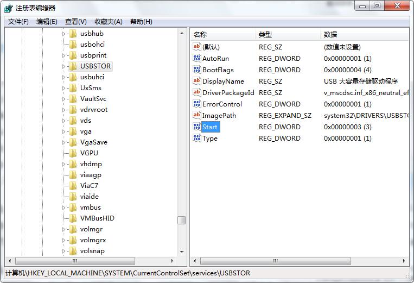Click the DriverPackageId string value icon
414x283 pixels.
[x=197, y=92]
